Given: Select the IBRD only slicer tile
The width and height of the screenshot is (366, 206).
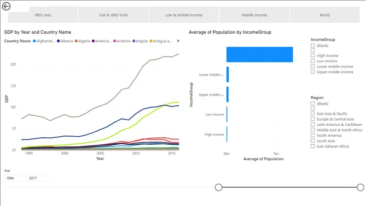Looking at the screenshot, I should [x=43, y=15].
